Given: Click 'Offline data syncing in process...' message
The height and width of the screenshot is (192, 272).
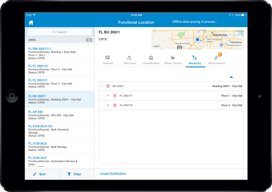Looking at the screenshot, I should point(195,22).
